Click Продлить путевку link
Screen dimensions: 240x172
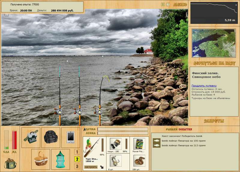204,86
